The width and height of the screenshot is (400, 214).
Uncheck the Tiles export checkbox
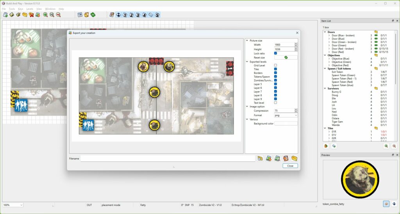click(x=275, y=69)
